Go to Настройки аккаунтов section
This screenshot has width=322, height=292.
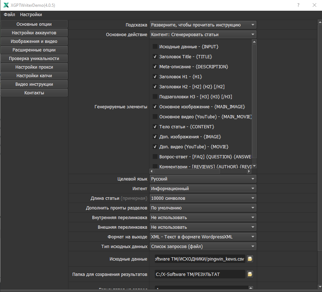tap(34, 33)
